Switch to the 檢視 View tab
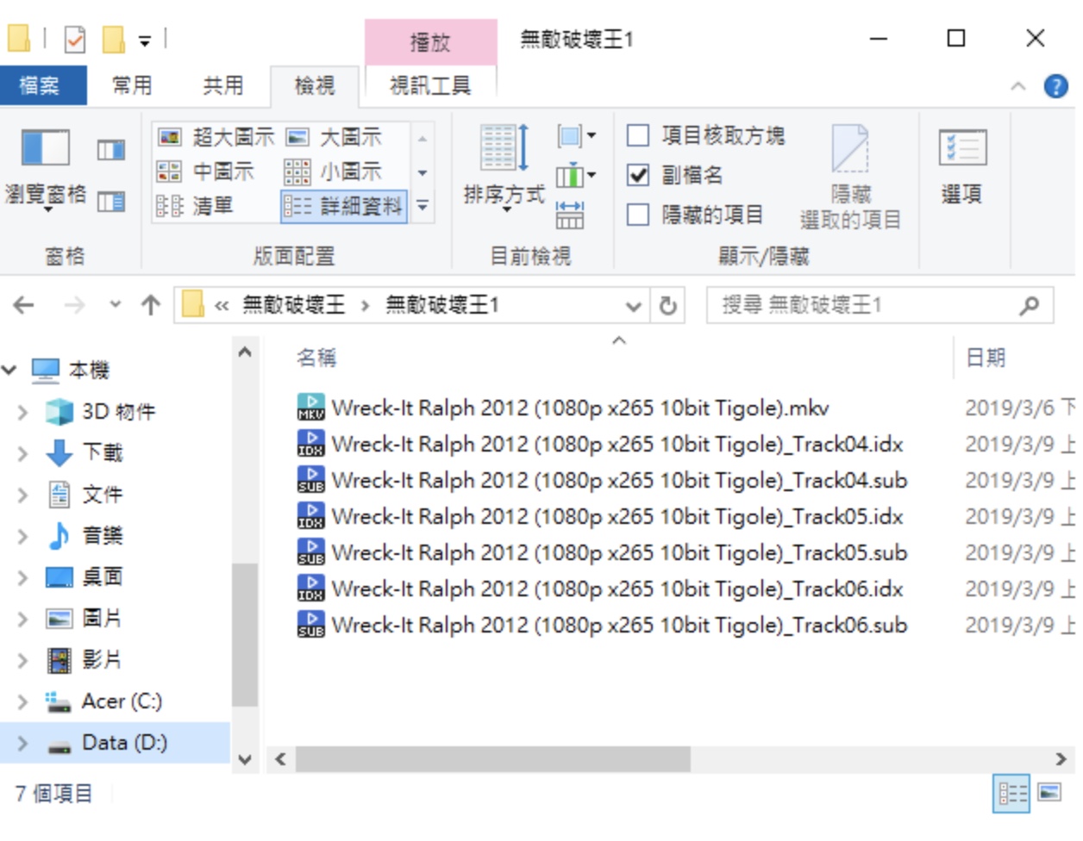This screenshot has width=1083, height=841. pos(314,85)
